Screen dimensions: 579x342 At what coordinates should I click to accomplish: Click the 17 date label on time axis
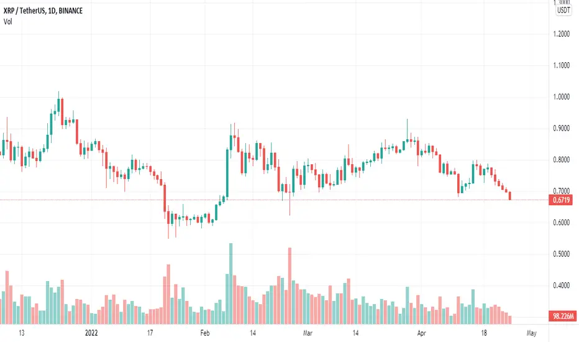[x=150, y=333]
